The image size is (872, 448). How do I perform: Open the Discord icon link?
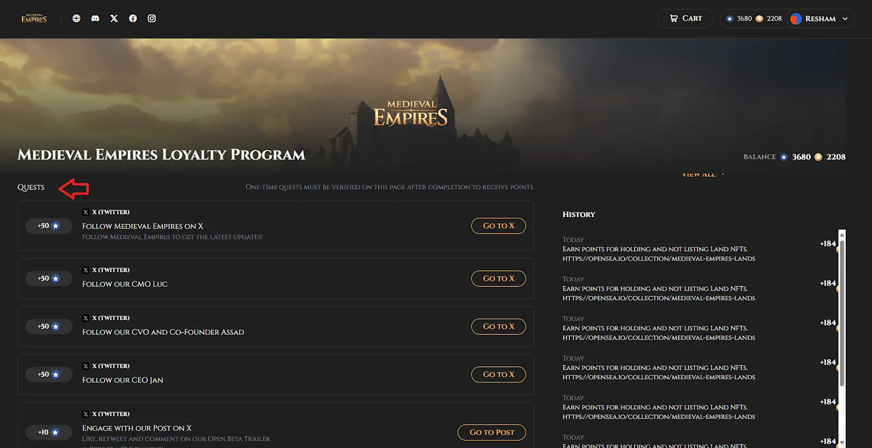95,19
